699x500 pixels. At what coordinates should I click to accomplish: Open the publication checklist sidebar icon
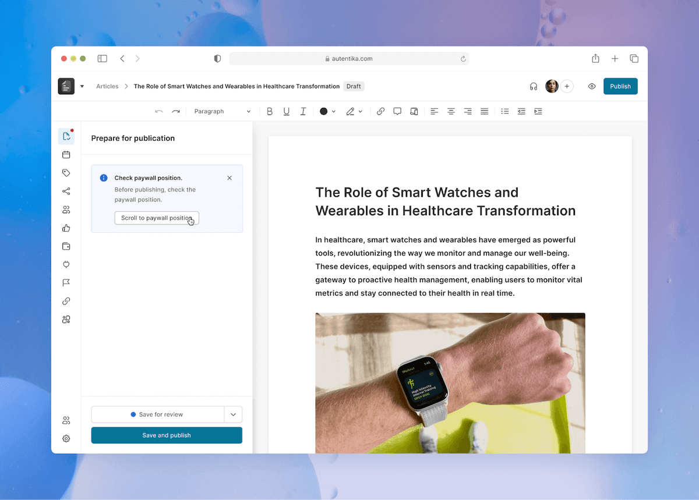coord(66,136)
